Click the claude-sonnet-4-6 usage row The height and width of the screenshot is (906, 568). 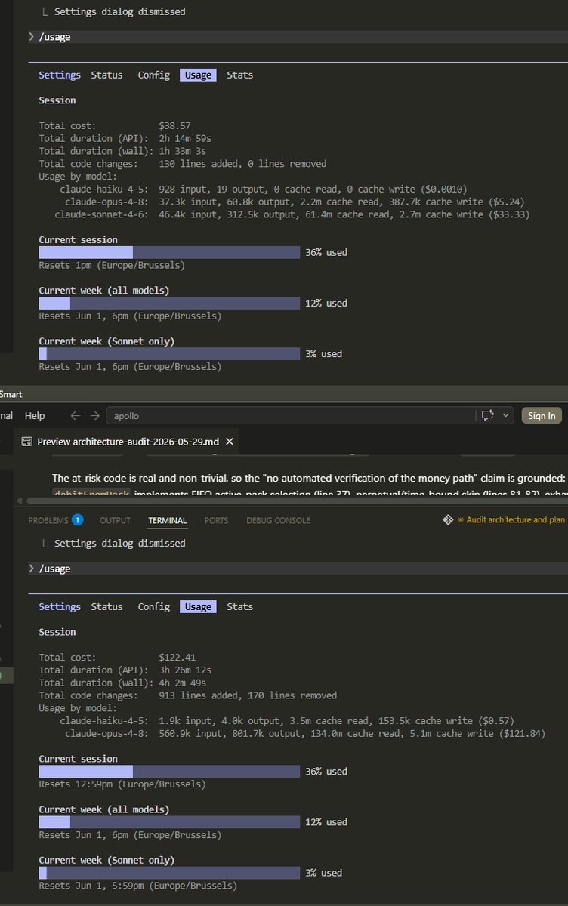click(292, 214)
